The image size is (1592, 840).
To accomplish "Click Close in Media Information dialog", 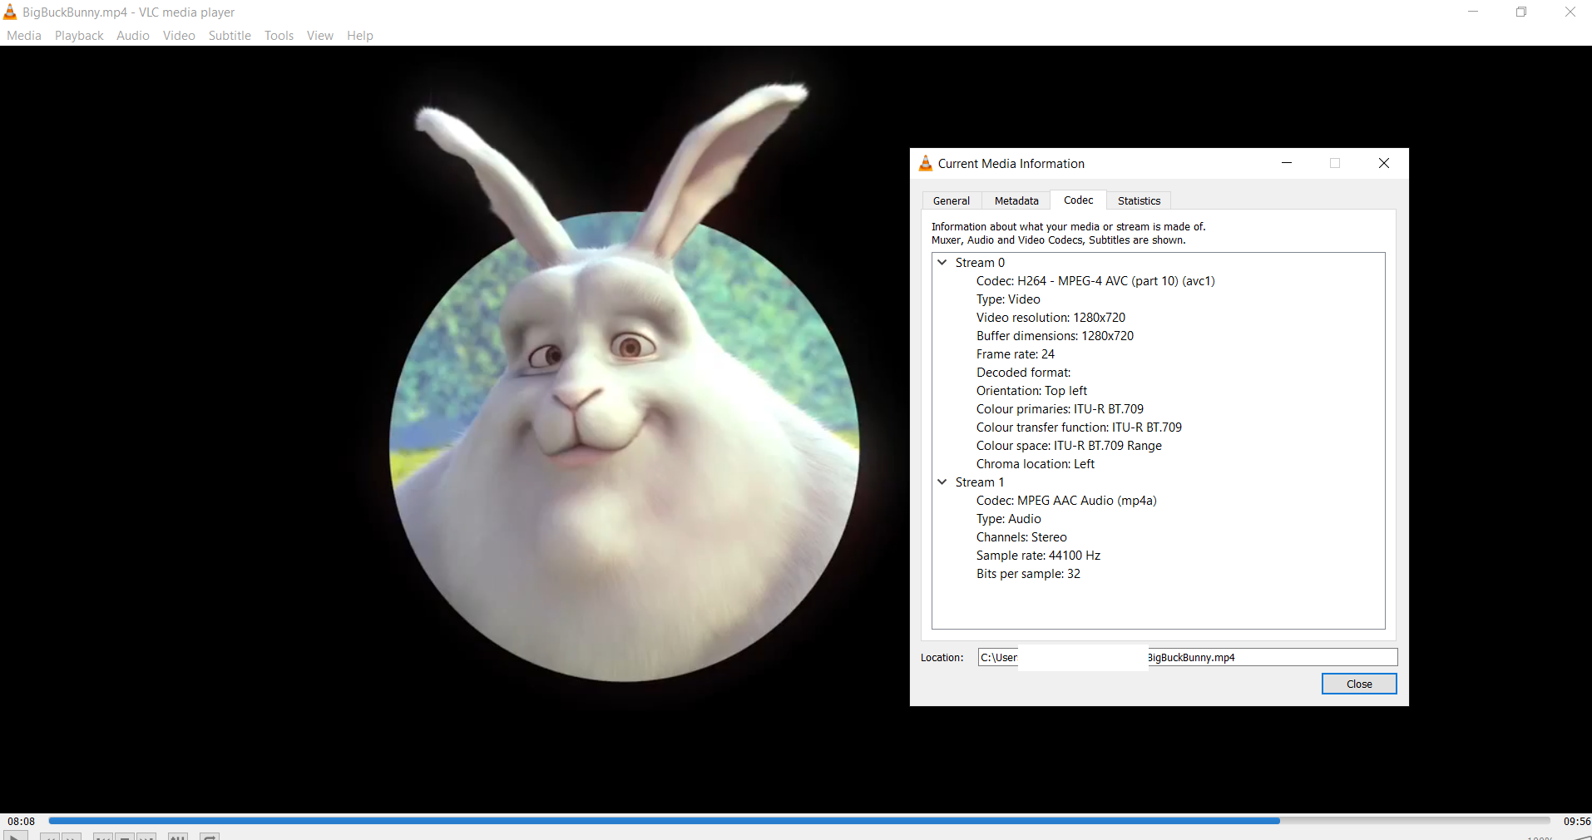I will 1359,684.
